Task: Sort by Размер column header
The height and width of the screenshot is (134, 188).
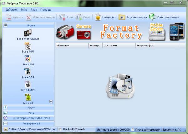Action: (x=96, y=45)
